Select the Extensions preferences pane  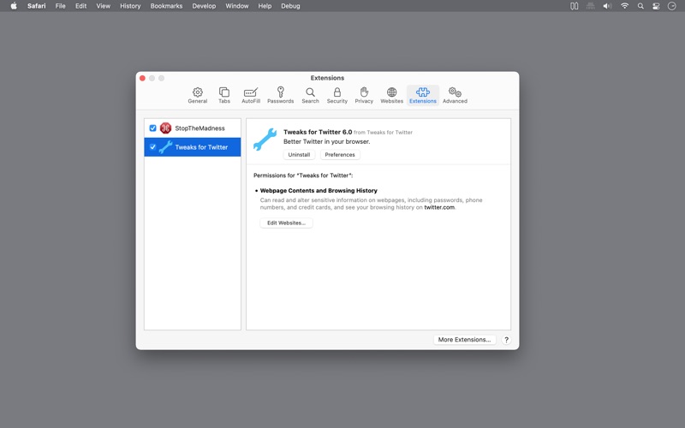(422, 95)
